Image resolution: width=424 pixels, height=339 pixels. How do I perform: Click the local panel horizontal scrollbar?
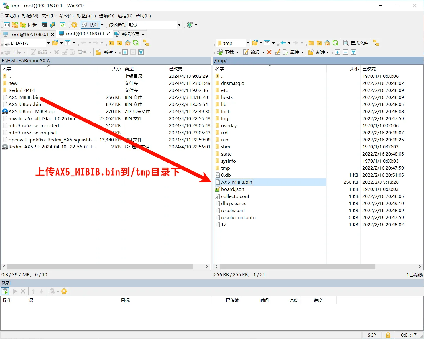[100, 267]
